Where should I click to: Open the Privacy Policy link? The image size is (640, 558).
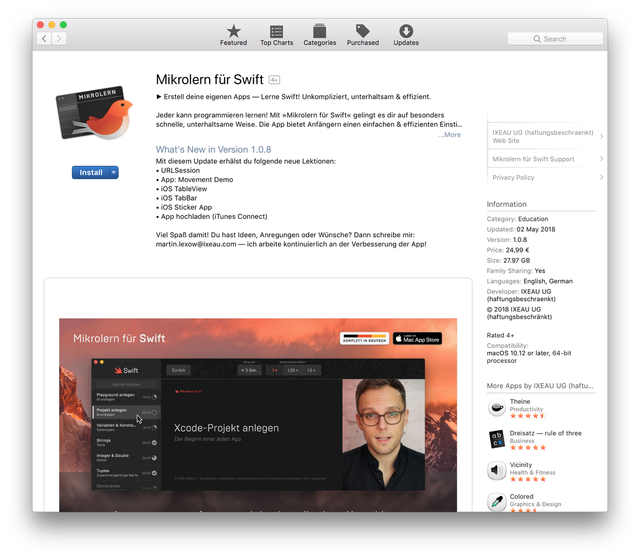tap(513, 178)
